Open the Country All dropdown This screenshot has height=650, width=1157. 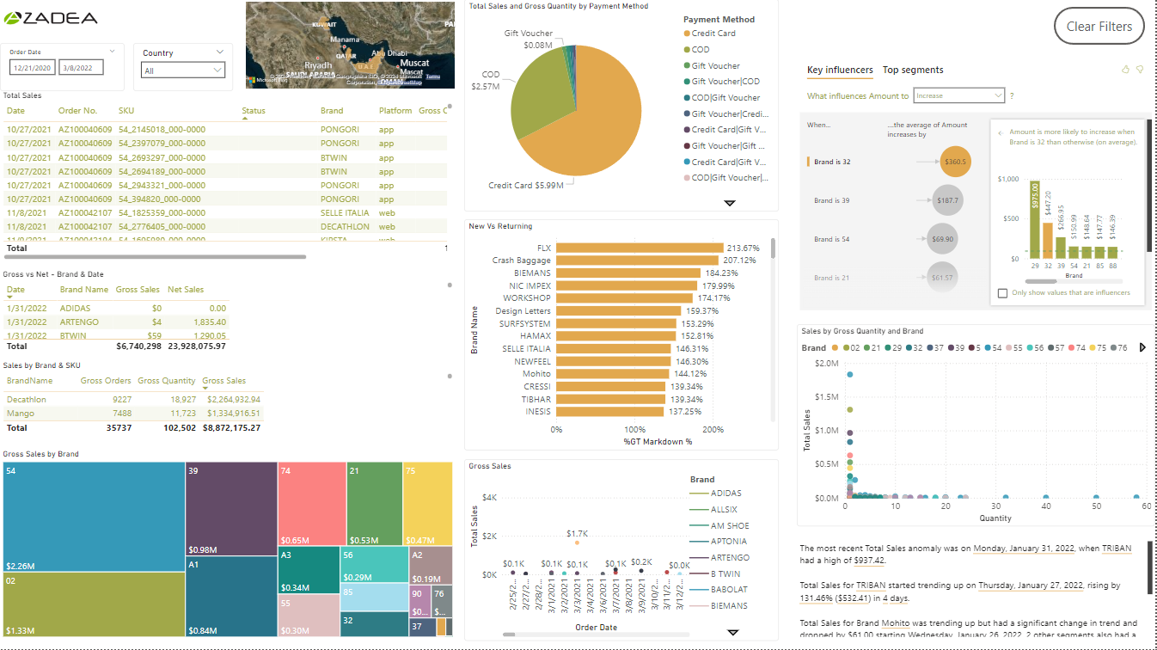coord(183,71)
